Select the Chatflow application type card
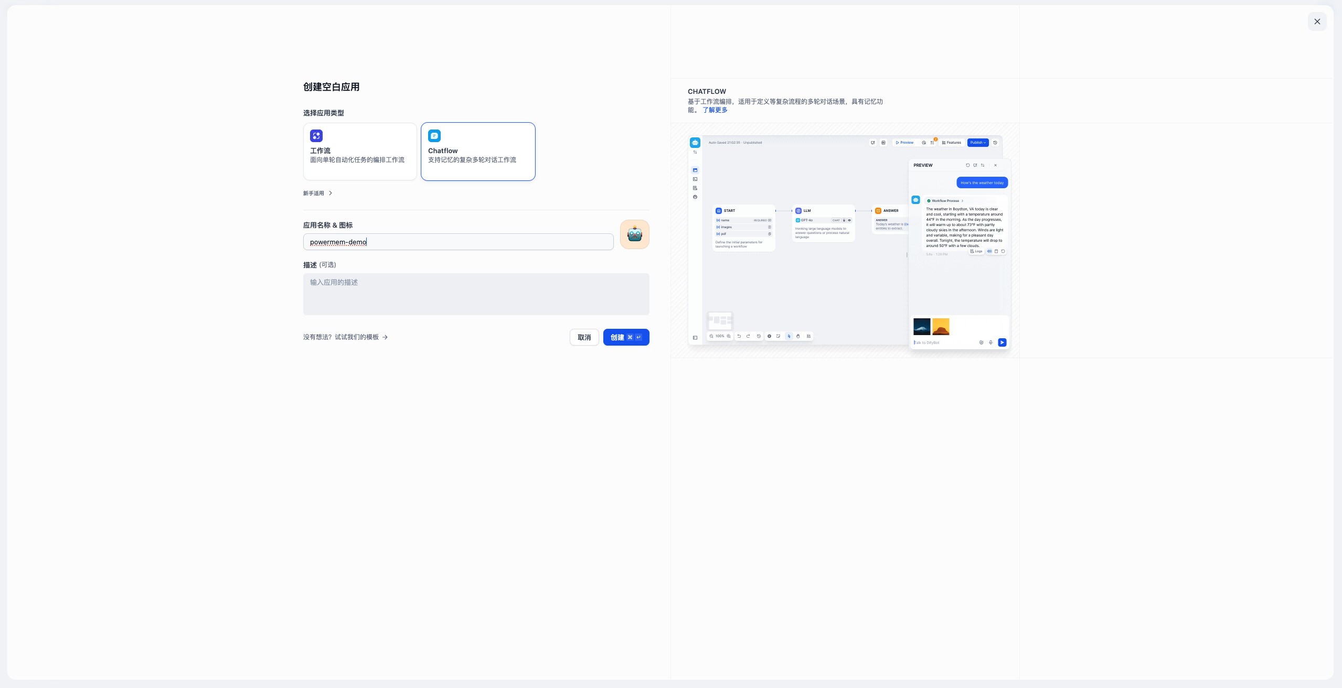Image resolution: width=1342 pixels, height=688 pixels. click(478, 152)
